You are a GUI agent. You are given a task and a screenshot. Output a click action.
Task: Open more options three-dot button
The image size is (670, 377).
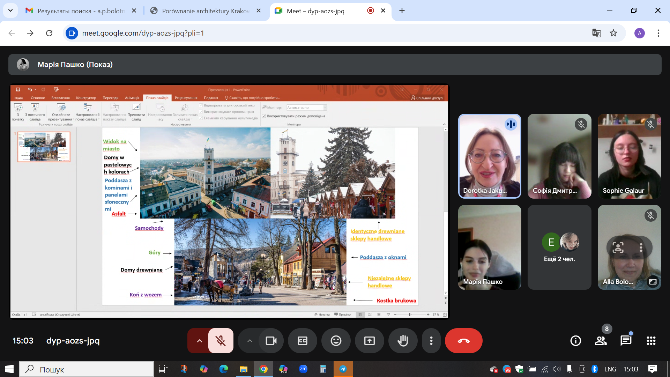pos(431,341)
